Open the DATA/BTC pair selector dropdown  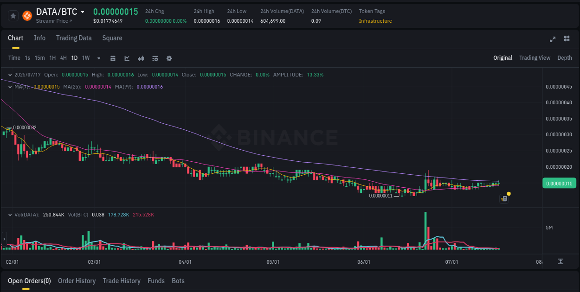coord(83,11)
